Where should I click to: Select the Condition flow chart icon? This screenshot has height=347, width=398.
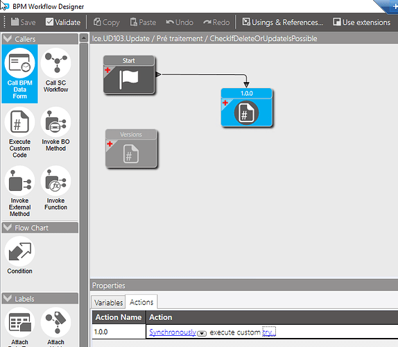tap(19, 251)
